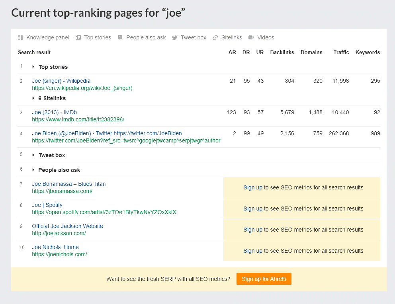395x304 pixels.
Task: Click keywords value 295 for Wikipedia
Action: tap(375, 81)
